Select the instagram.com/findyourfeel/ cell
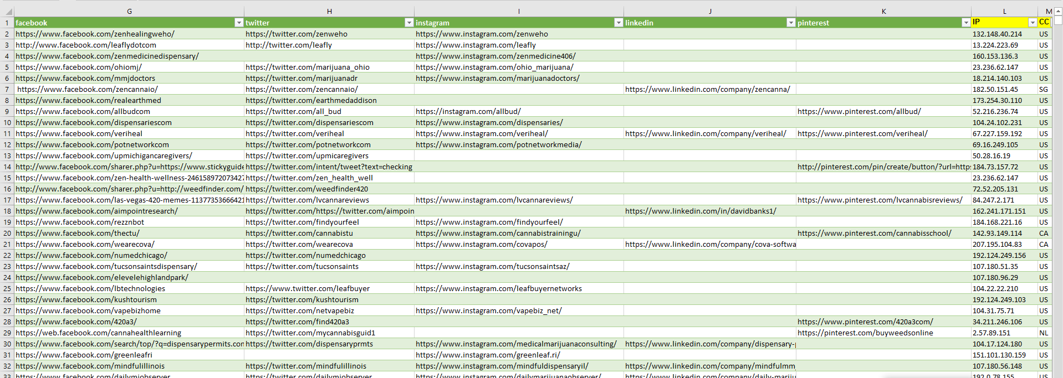This screenshot has height=378, width=1063. pos(519,222)
